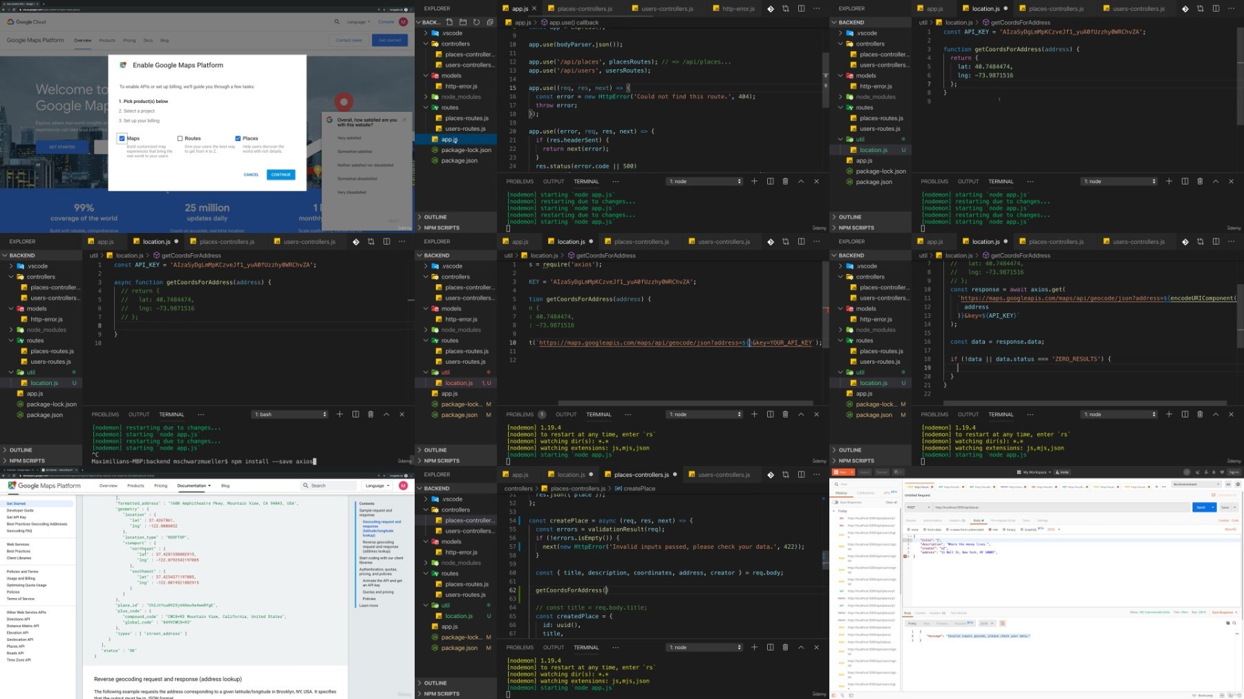
Task: Choose "Very satisfied" in the survey popup
Action: pos(350,138)
